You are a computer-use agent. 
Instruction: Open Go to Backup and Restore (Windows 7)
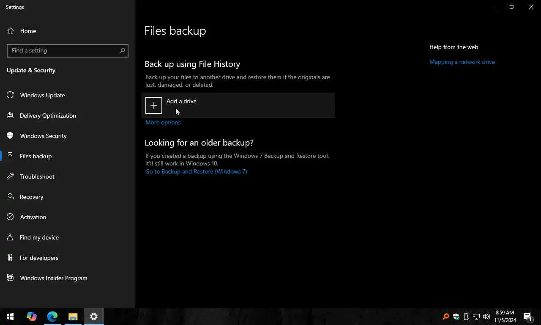(x=196, y=171)
